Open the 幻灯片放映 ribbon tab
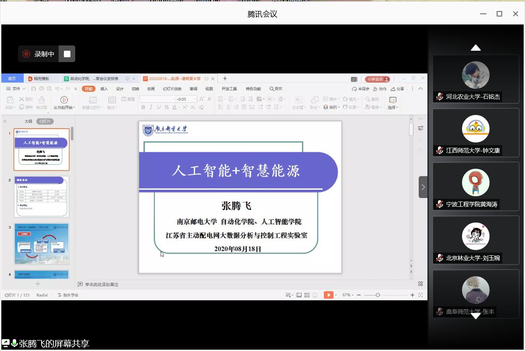525x351 pixels. click(x=172, y=89)
